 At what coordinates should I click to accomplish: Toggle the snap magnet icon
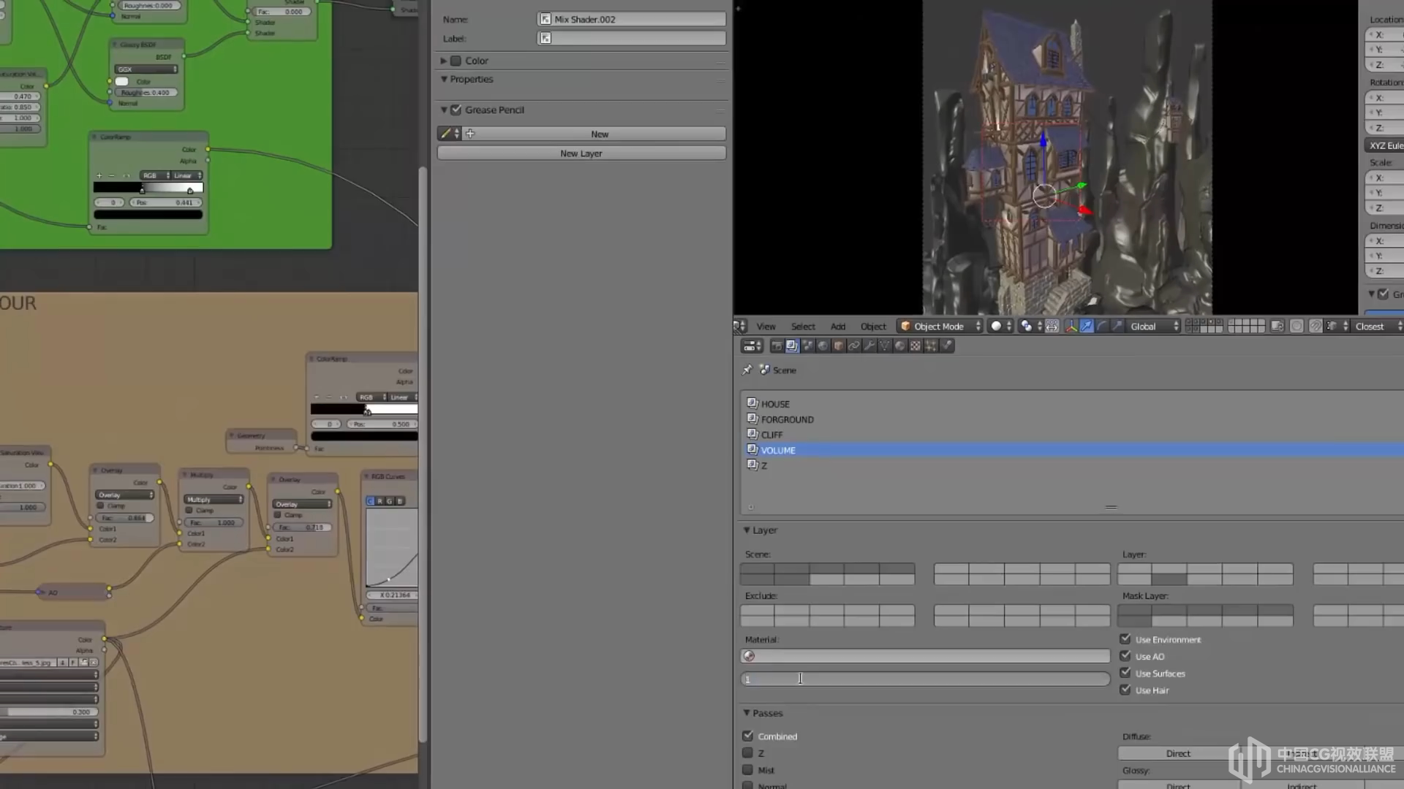click(x=1316, y=327)
